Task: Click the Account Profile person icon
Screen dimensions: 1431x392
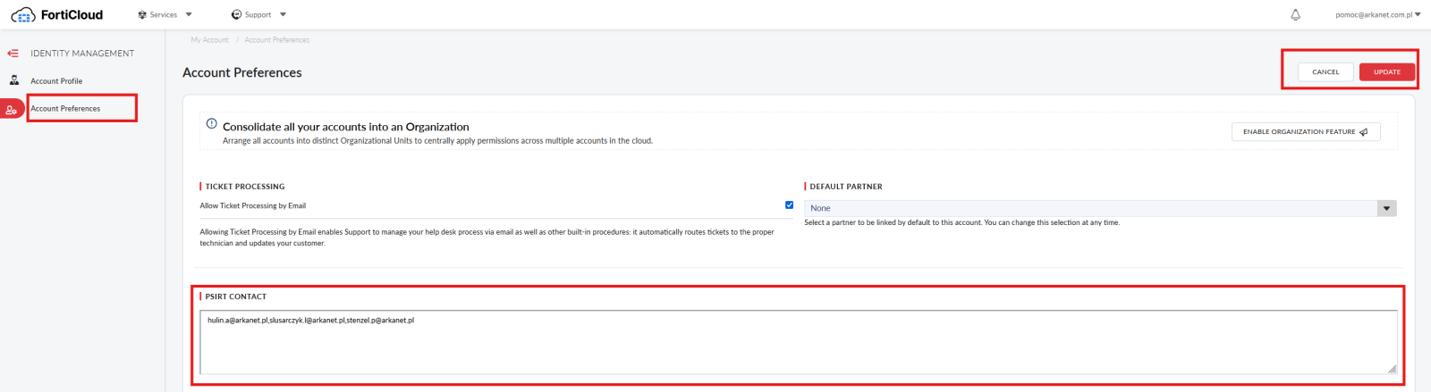Action: tap(14, 80)
